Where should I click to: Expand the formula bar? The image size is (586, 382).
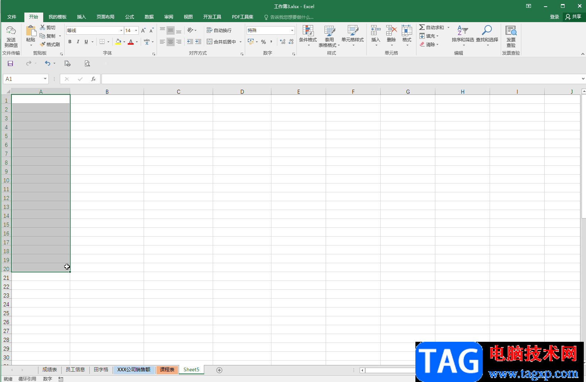(x=583, y=79)
